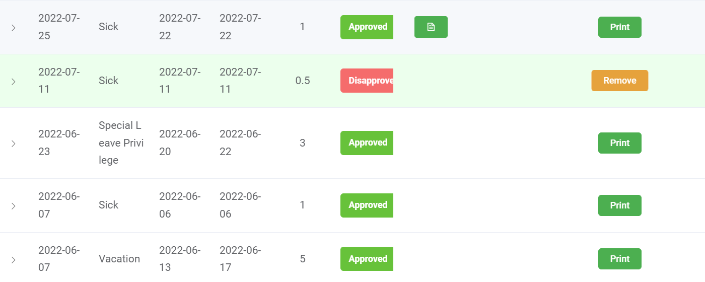The width and height of the screenshot is (705, 282).
Task: Select the Special Leave Privilege type cell
Action: pyautogui.click(x=121, y=143)
